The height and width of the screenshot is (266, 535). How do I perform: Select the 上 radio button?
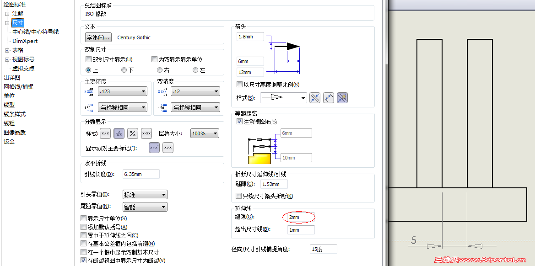click(x=89, y=70)
